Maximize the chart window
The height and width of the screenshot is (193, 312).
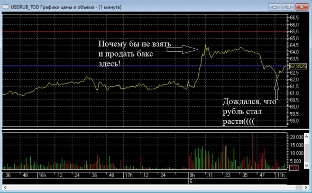click(288, 7)
